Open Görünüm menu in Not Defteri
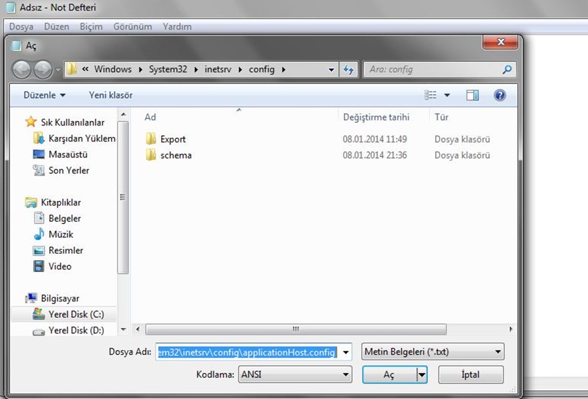The image size is (588, 399). click(133, 27)
